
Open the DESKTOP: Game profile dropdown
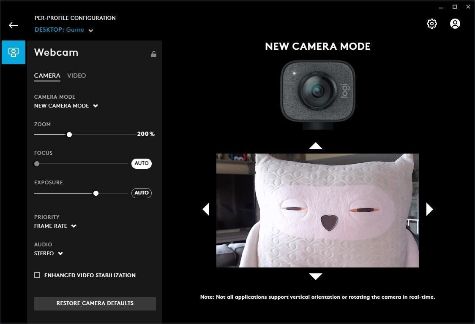(x=64, y=30)
